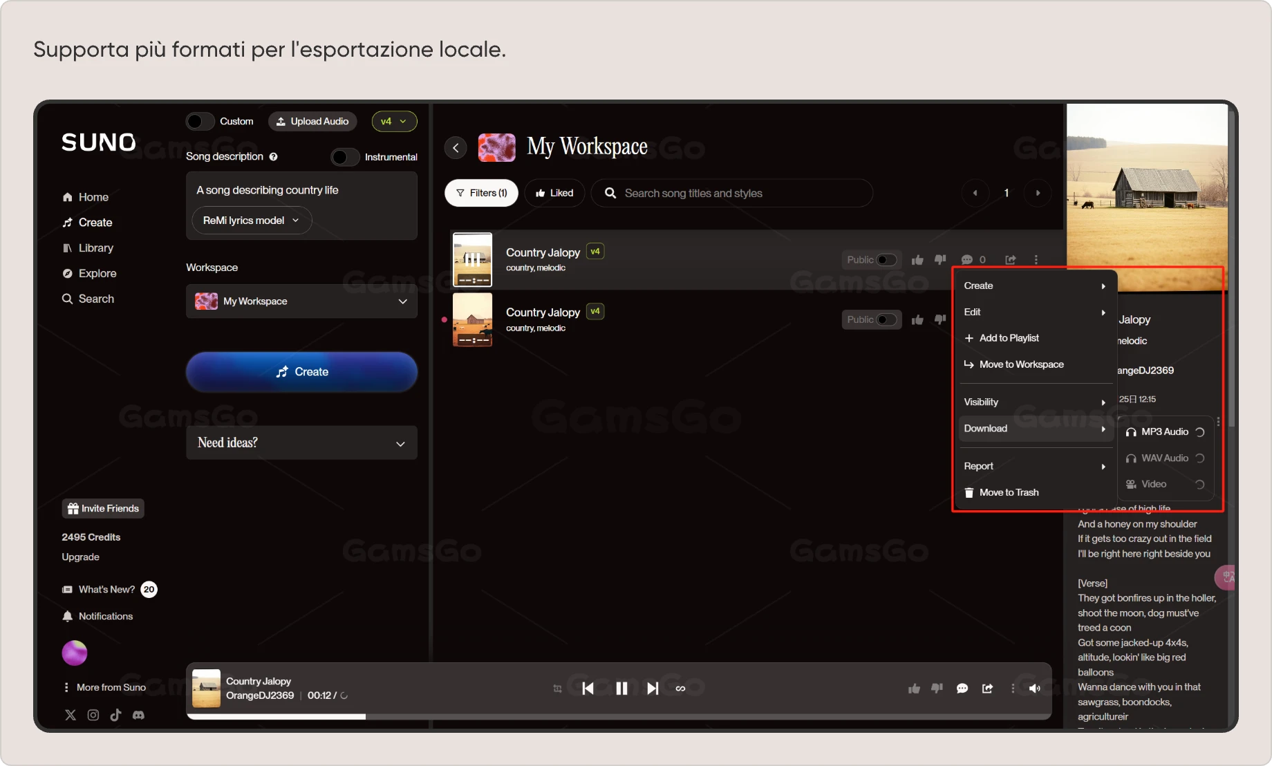Toggle Public on second Country Jalopy
Image resolution: width=1272 pixels, height=766 pixels.
[886, 319]
